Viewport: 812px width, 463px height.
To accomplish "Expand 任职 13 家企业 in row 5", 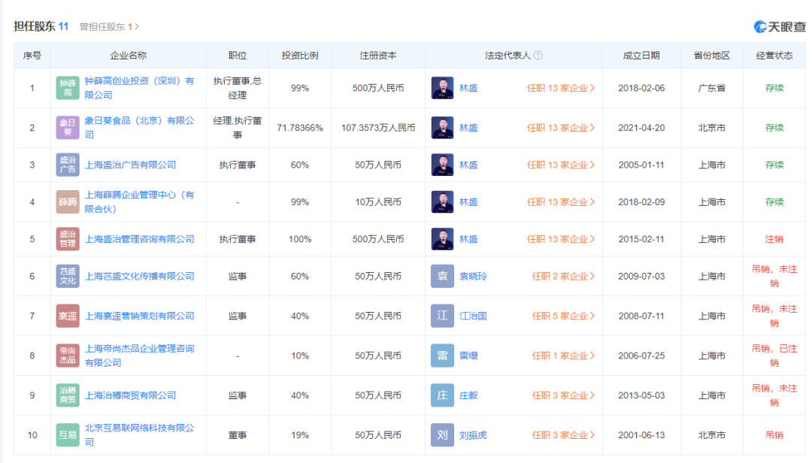I will 561,239.
